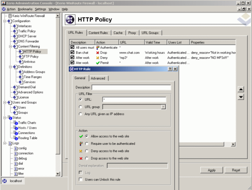Click the Time Ranges node icon
Image resolution: width=252 pixels, height=190 pixels.
(x=21, y=77)
